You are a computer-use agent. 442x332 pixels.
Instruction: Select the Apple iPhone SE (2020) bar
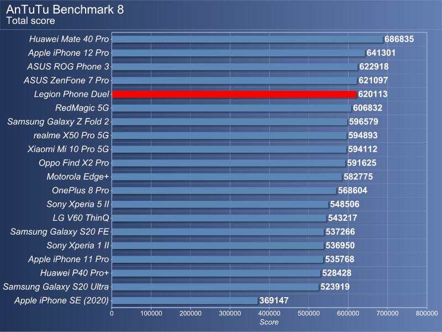[x=185, y=300]
